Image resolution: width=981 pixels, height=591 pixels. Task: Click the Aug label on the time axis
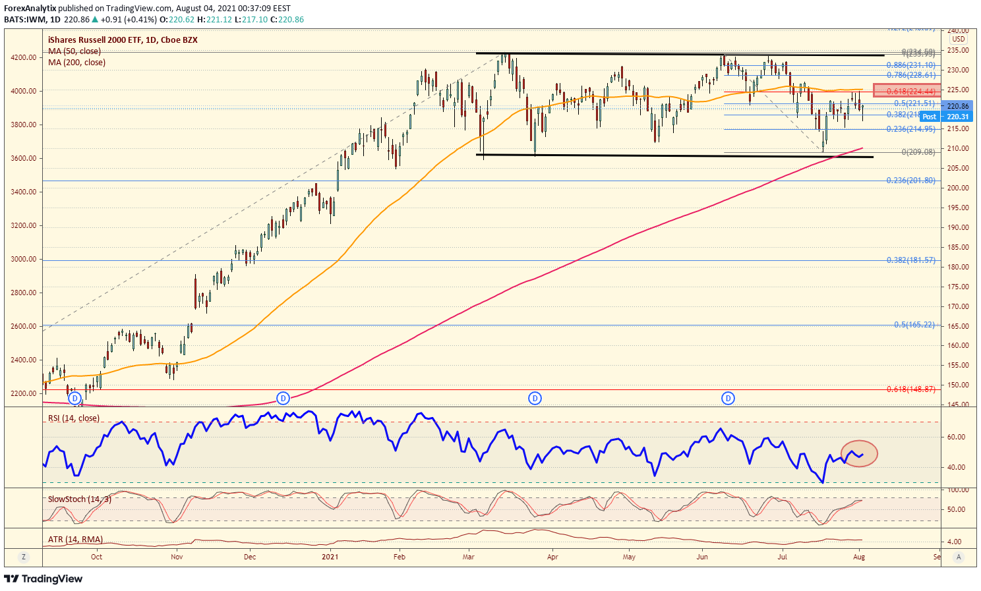coord(859,557)
